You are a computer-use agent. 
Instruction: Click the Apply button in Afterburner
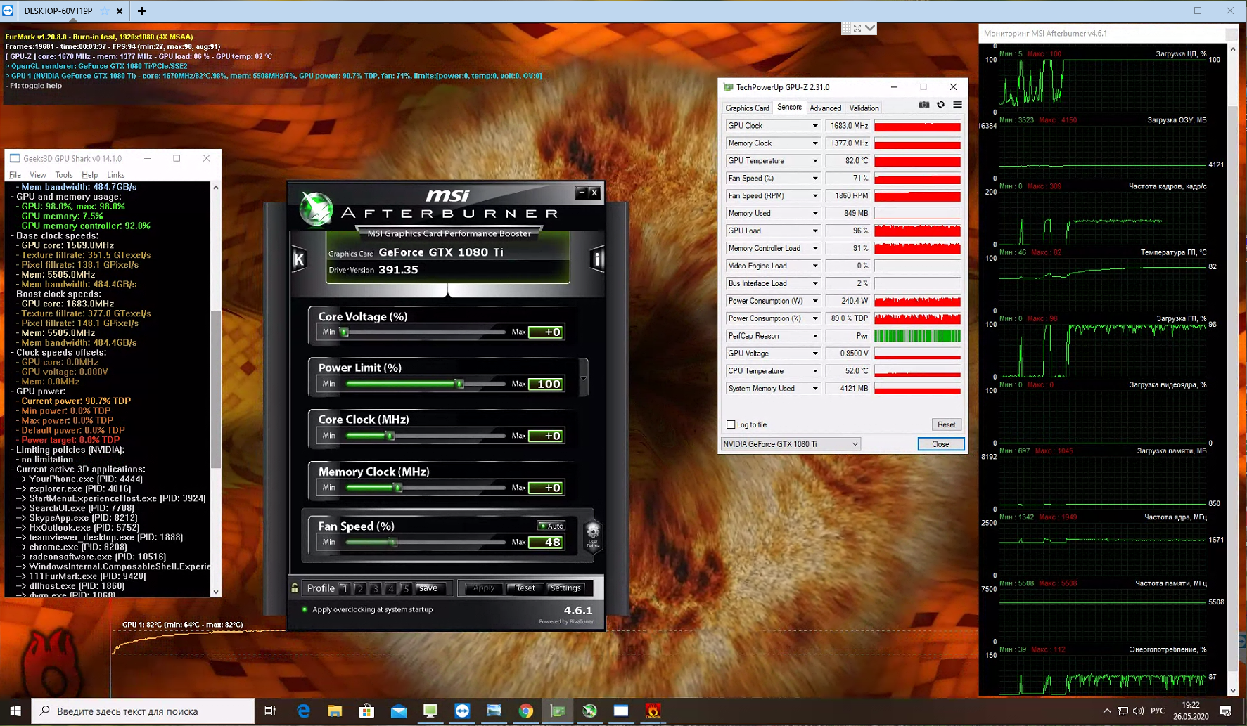[483, 588]
